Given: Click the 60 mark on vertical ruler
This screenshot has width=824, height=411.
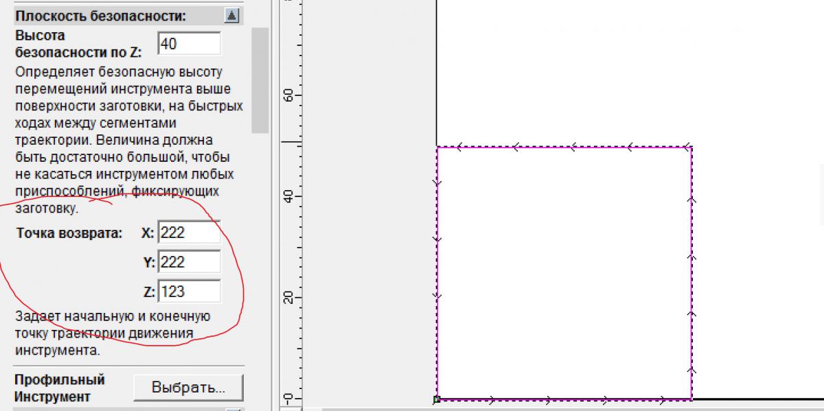Looking at the screenshot, I should point(289,94).
